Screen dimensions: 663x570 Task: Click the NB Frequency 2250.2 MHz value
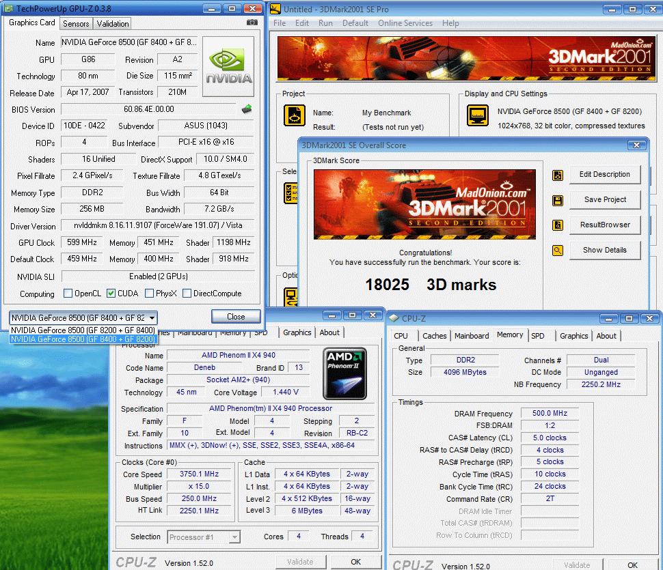click(601, 384)
